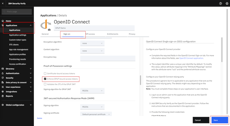Image resolution: width=230 pixels, height=126 pixels.
Task: Click the Save button
Action: coord(220,120)
